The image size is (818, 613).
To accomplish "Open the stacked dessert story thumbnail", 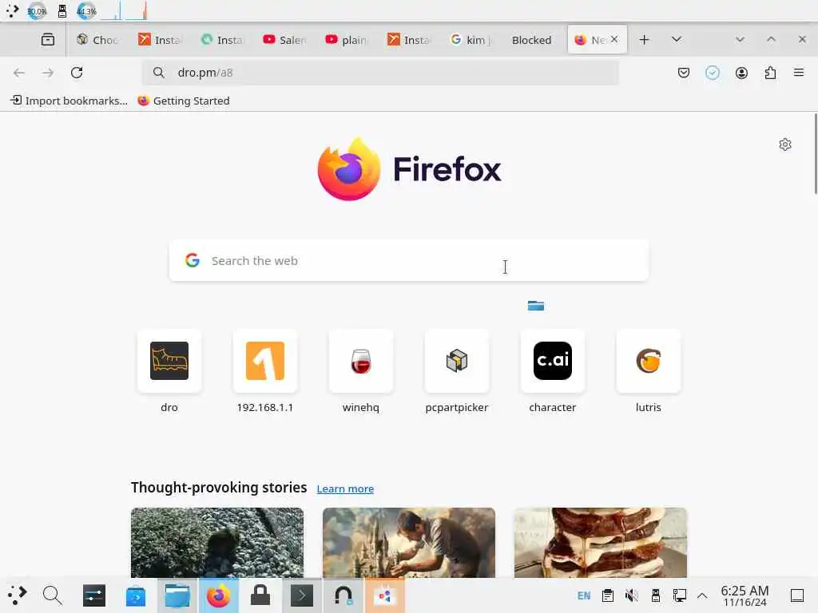I will coord(601,543).
